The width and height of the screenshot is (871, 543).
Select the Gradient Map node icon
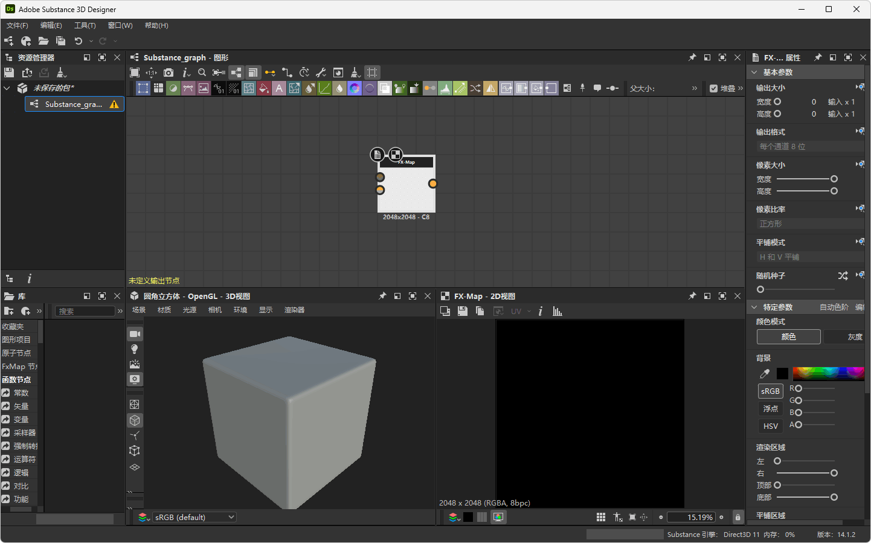point(400,88)
